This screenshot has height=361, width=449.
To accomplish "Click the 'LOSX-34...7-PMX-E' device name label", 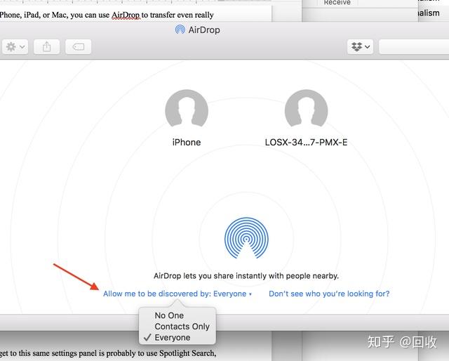I will [x=306, y=143].
